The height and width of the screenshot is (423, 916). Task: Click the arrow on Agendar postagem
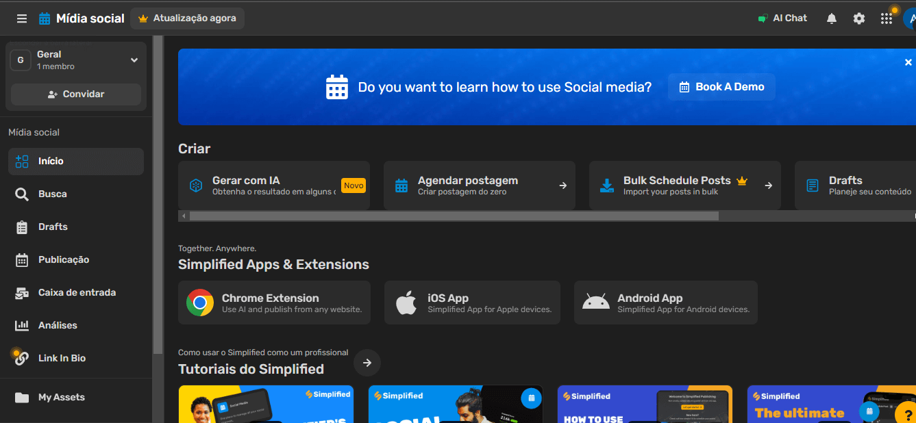[x=563, y=185]
